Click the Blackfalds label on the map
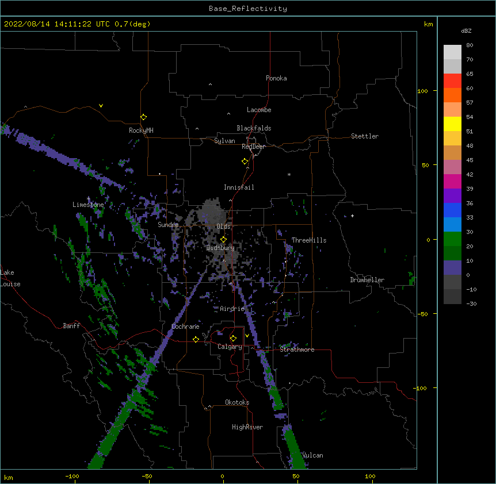The height and width of the screenshot is (484, 496). tap(254, 128)
